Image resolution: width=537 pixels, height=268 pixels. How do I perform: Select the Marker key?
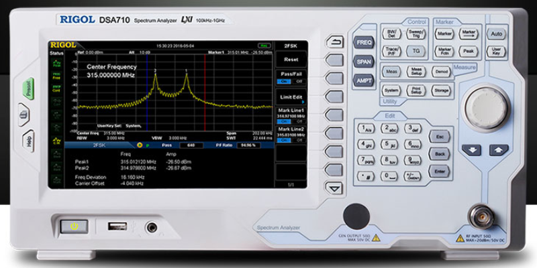point(444,33)
